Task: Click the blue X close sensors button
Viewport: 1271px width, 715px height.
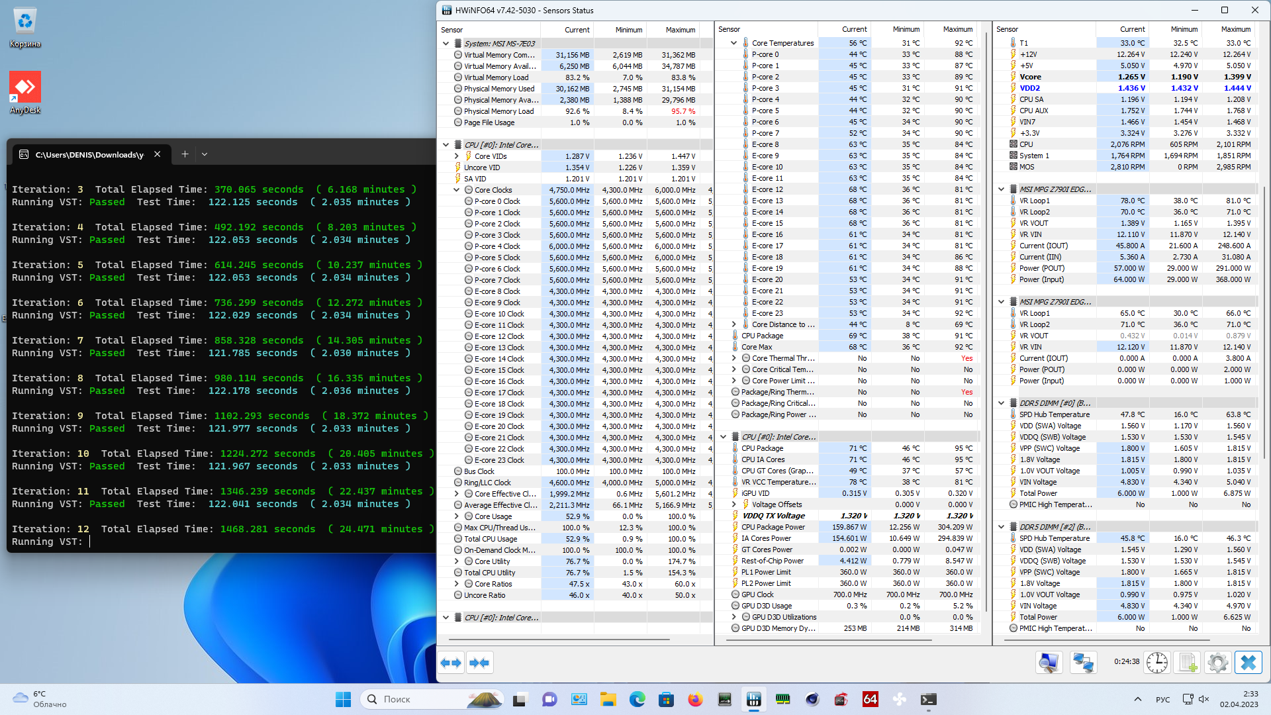Action: pyautogui.click(x=1248, y=663)
